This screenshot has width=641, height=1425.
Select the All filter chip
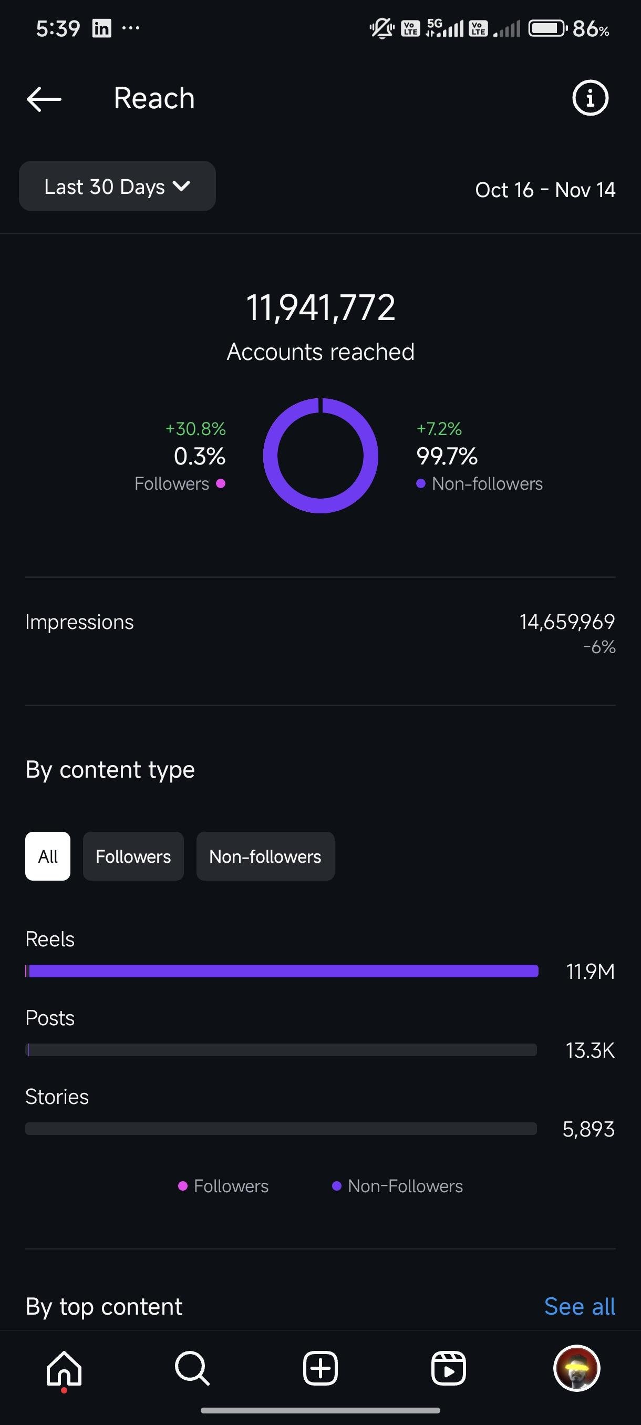click(x=48, y=856)
